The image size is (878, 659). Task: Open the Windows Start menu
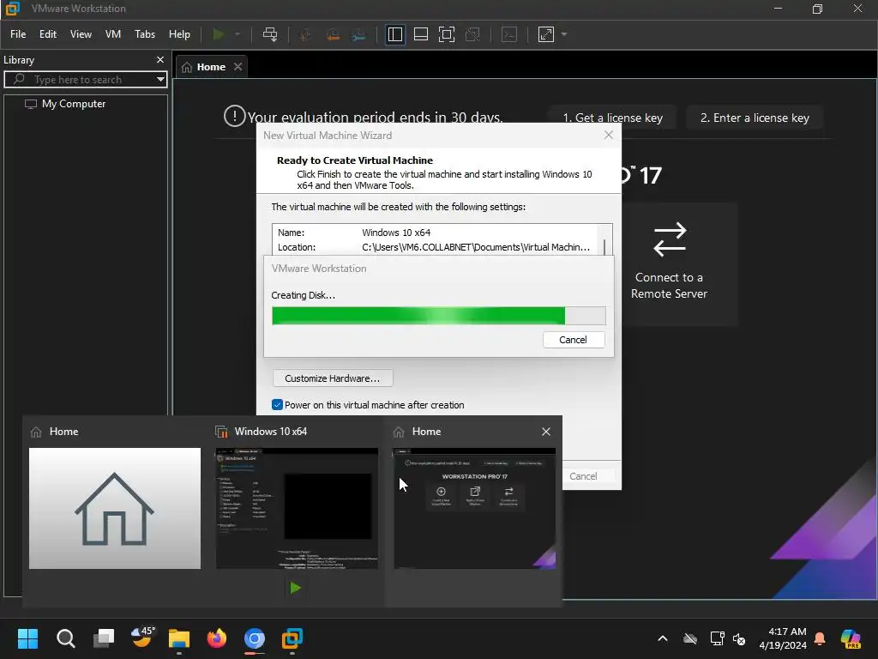tap(27, 638)
